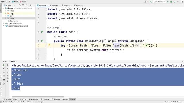This screenshot has height=103, width=184.
Task: Click the down arrow in Run console toolbar
Action: (x=8, y=68)
